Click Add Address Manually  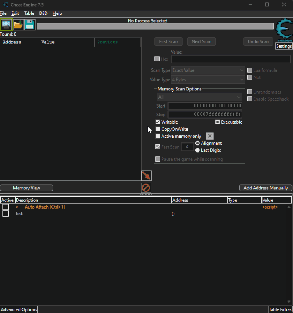[266, 188]
